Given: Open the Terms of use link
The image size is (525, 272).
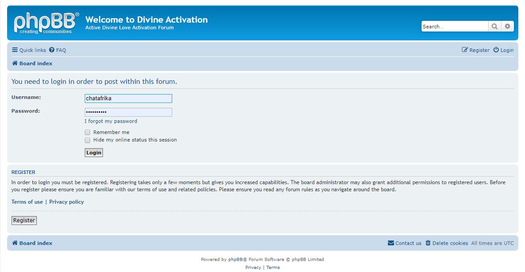Looking at the screenshot, I should point(27,202).
